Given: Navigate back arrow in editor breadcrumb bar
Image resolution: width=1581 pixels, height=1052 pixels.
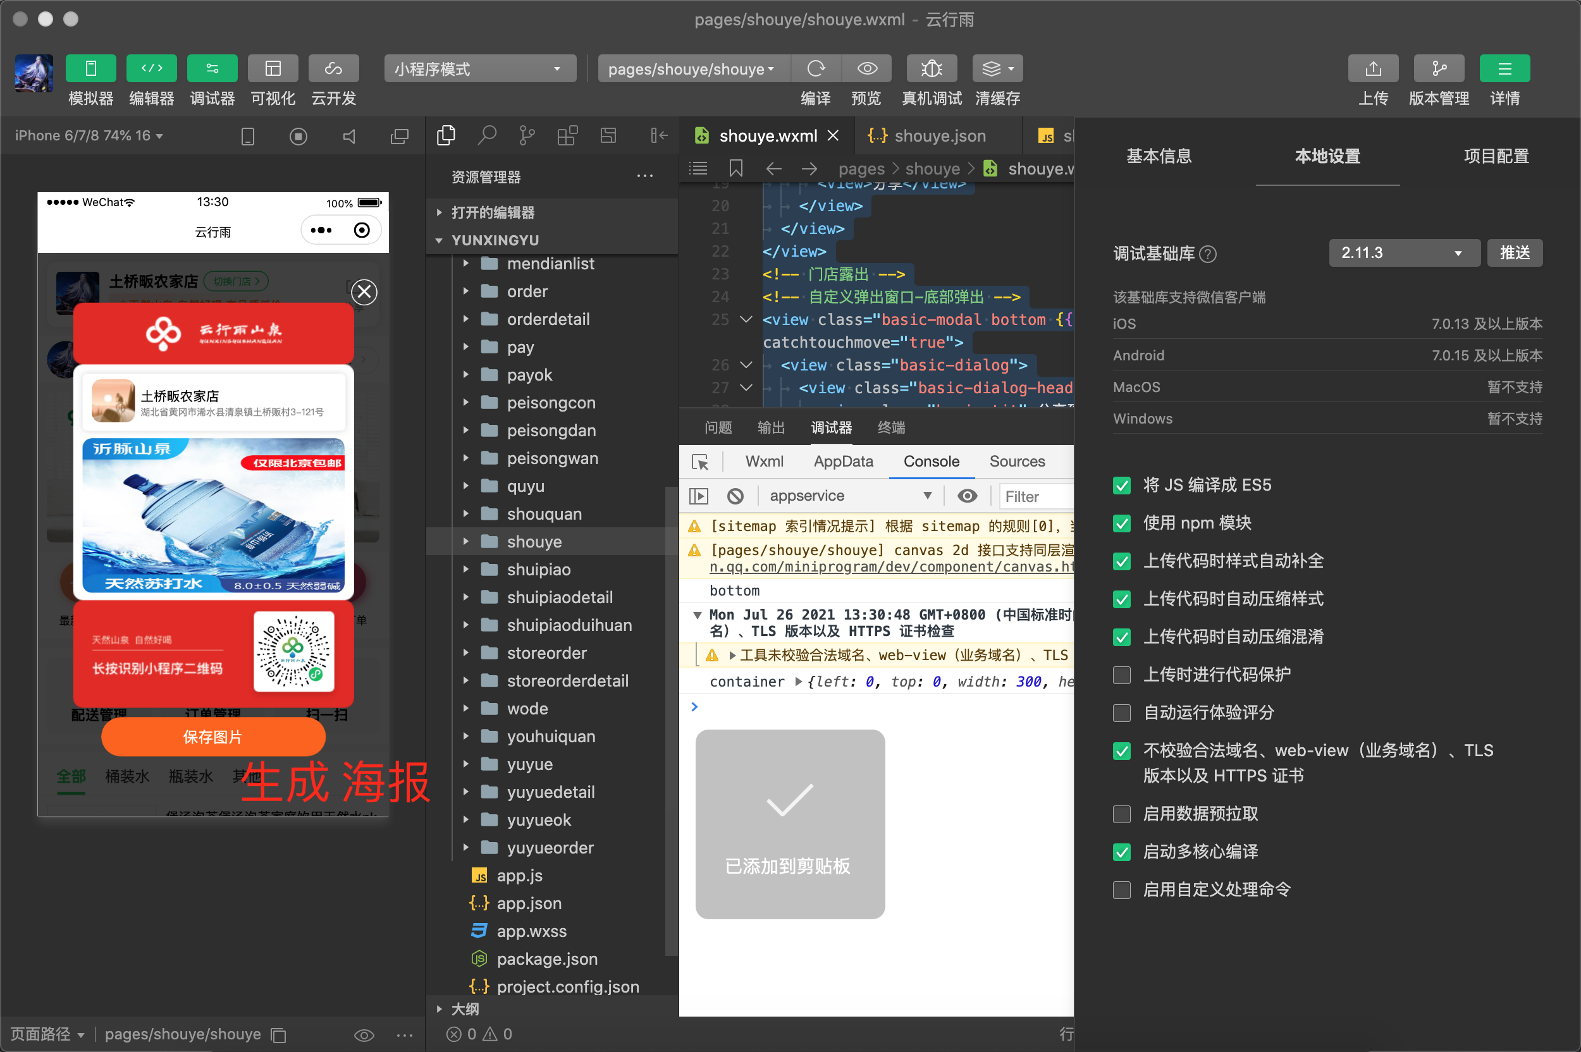Looking at the screenshot, I should click(773, 168).
